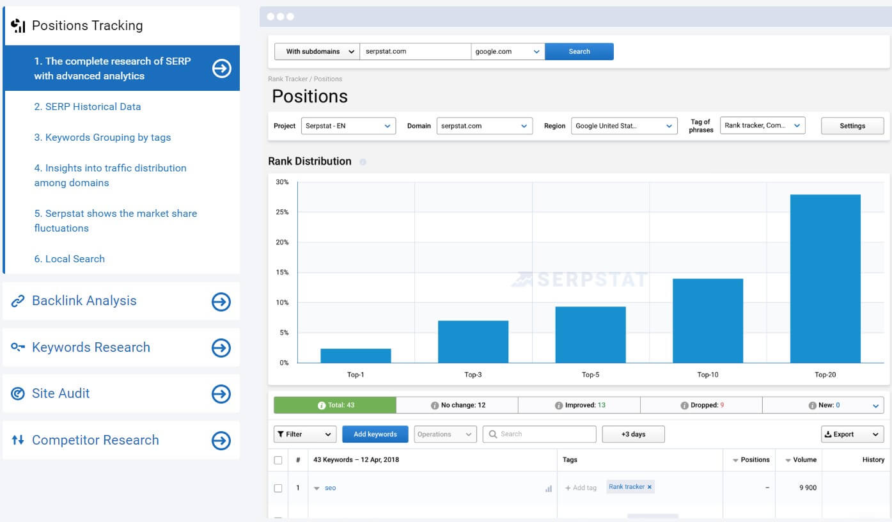
Task: Click the arrow icon beside Site Audit
Action: tap(221, 394)
